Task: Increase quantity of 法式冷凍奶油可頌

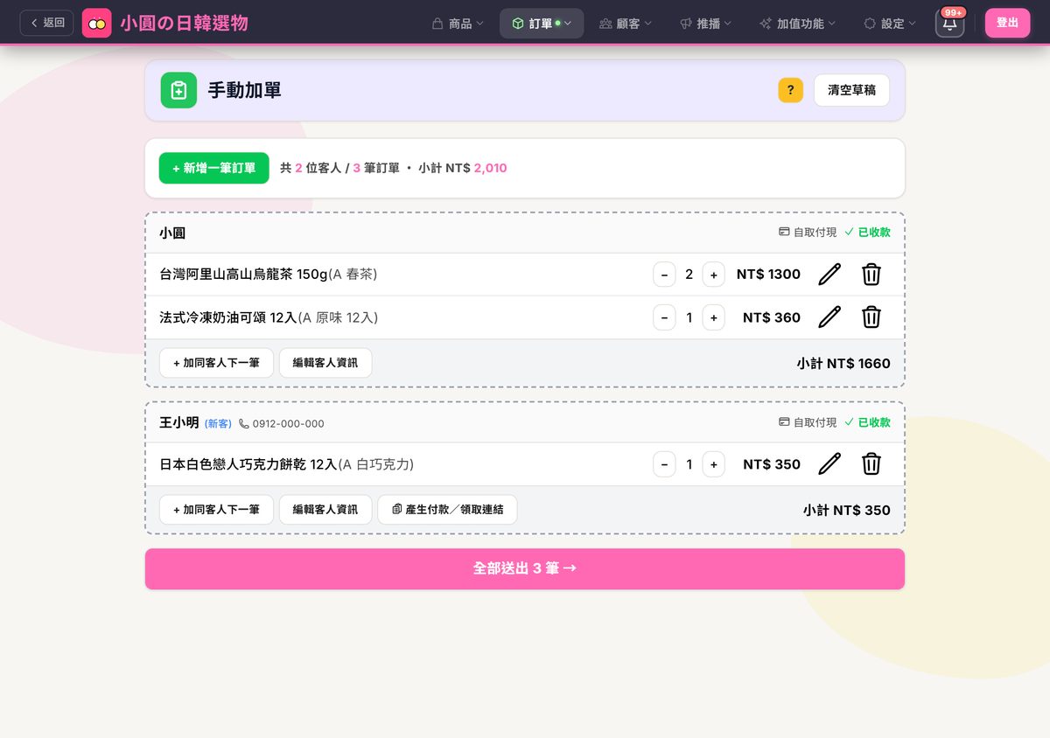Action: (713, 317)
